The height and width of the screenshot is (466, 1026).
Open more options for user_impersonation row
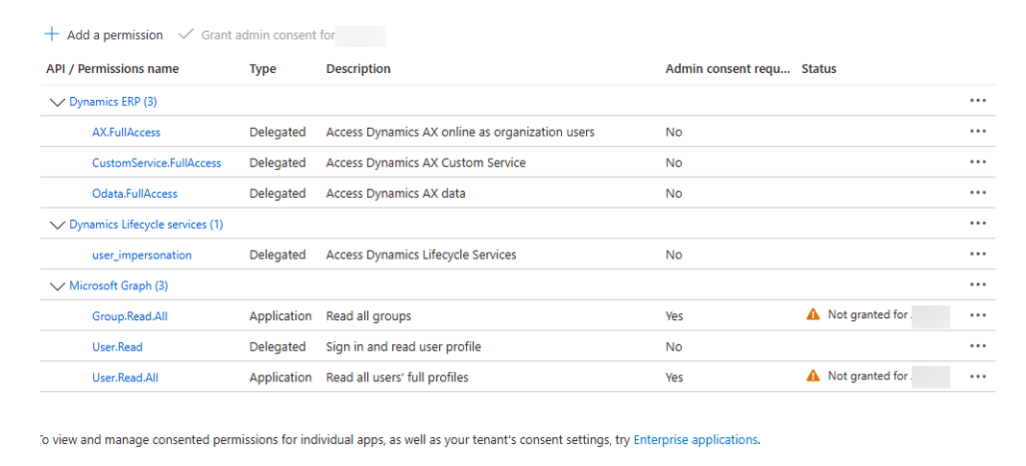tap(978, 255)
